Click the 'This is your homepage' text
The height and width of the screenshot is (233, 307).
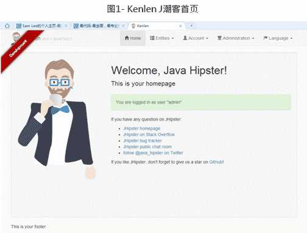tap(143, 84)
